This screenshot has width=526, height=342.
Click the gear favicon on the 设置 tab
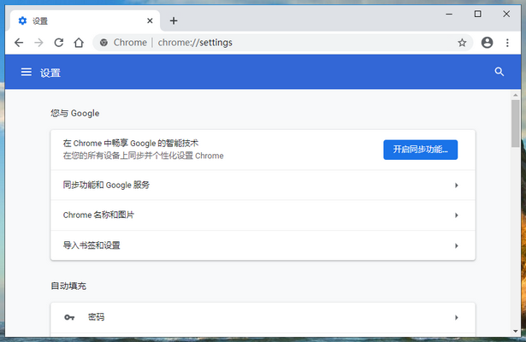point(22,21)
